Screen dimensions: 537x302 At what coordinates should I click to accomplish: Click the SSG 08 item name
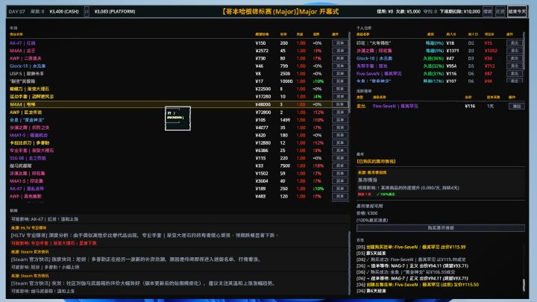28,158
